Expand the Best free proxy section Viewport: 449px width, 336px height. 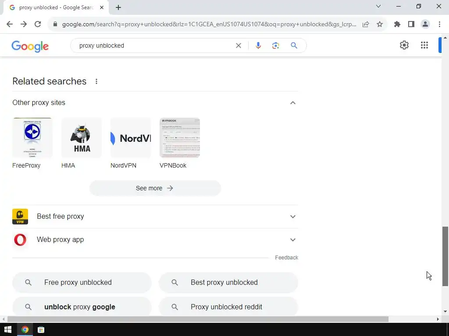tap(292, 217)
